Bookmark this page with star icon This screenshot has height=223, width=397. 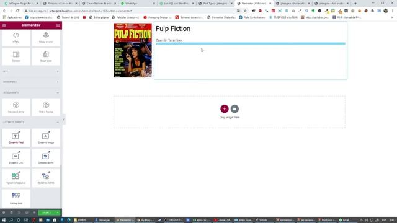[245, 11]
